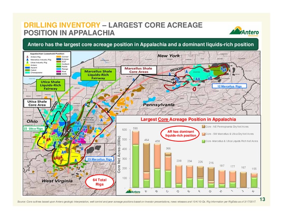Click the small Antero logo below the chart's first bar
This screenshot has width=283, height=219.
tap(133, 191)
